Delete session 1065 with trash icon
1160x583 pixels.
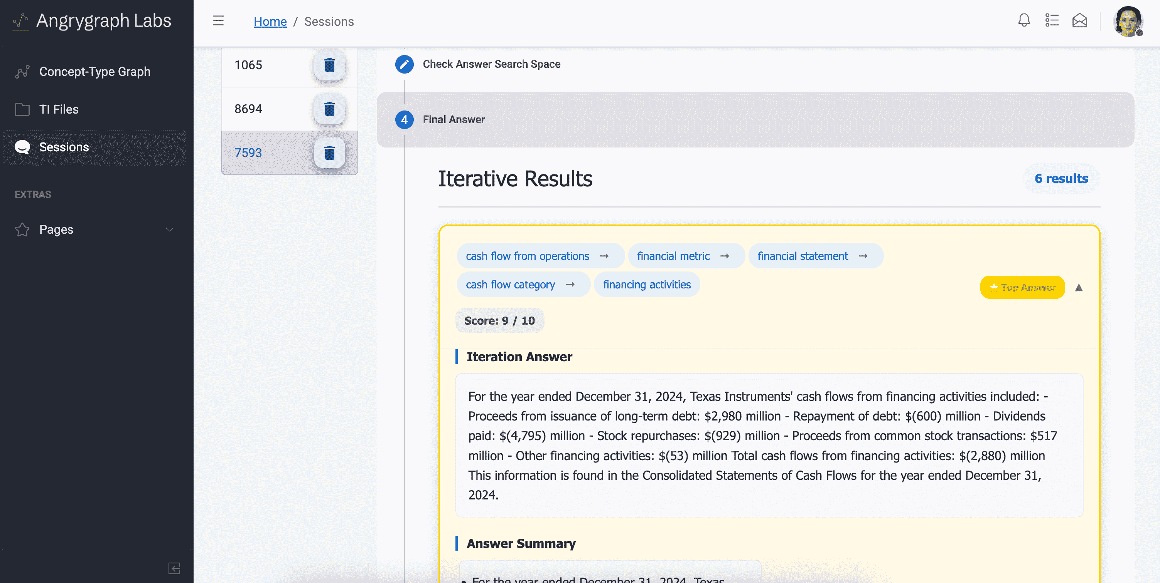pyautogui.click(x=329, y=65)
